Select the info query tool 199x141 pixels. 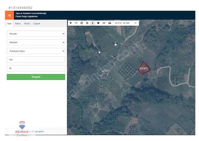[x=93, y=23]
